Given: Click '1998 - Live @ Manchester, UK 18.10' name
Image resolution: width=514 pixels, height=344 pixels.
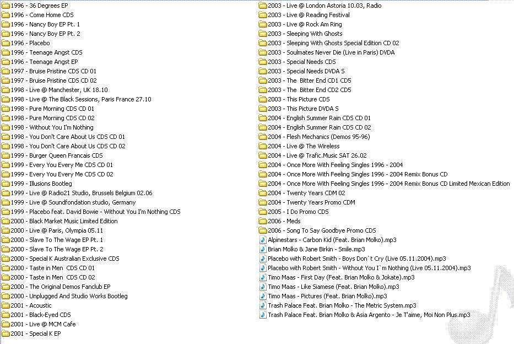Looking at the screenshot, I should pyautogui.click(x=59, y=90).
